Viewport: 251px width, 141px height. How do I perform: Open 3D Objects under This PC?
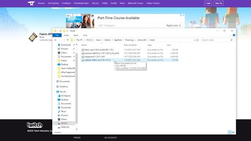click(x=64, y=96)
